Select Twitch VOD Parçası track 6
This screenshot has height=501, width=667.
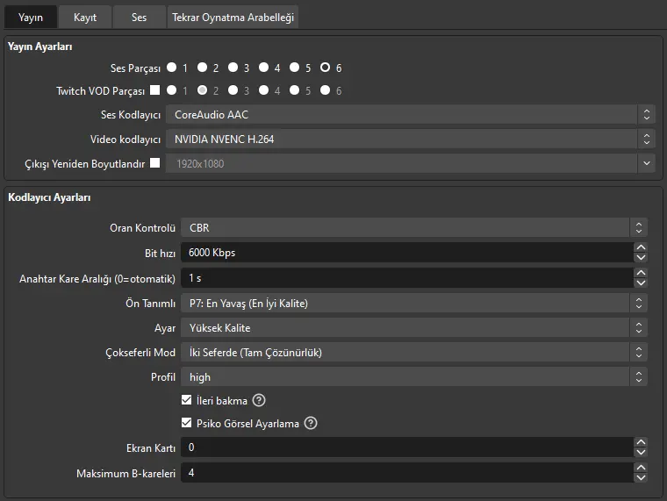[x=325, y=90]
